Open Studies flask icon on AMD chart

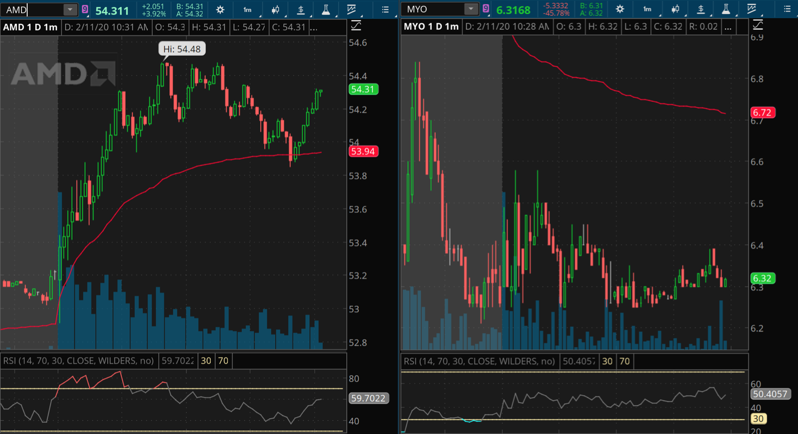click(326, 9)
